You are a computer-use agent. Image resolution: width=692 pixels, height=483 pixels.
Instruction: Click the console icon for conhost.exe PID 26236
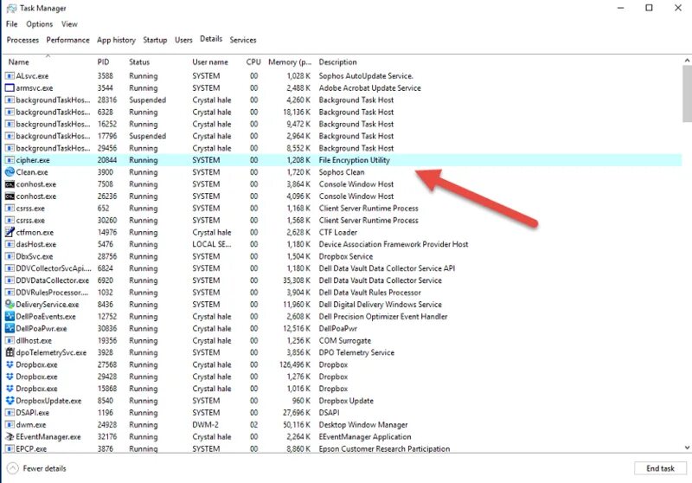point(10,196)
